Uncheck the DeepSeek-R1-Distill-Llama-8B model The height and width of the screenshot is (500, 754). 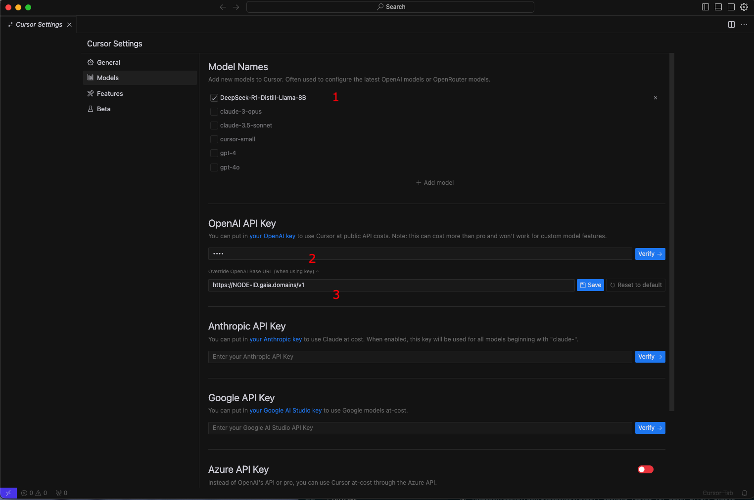[214, 98]
